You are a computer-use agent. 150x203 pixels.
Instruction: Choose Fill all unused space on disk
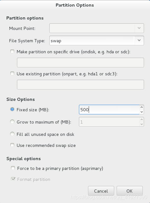coord(12,134)
